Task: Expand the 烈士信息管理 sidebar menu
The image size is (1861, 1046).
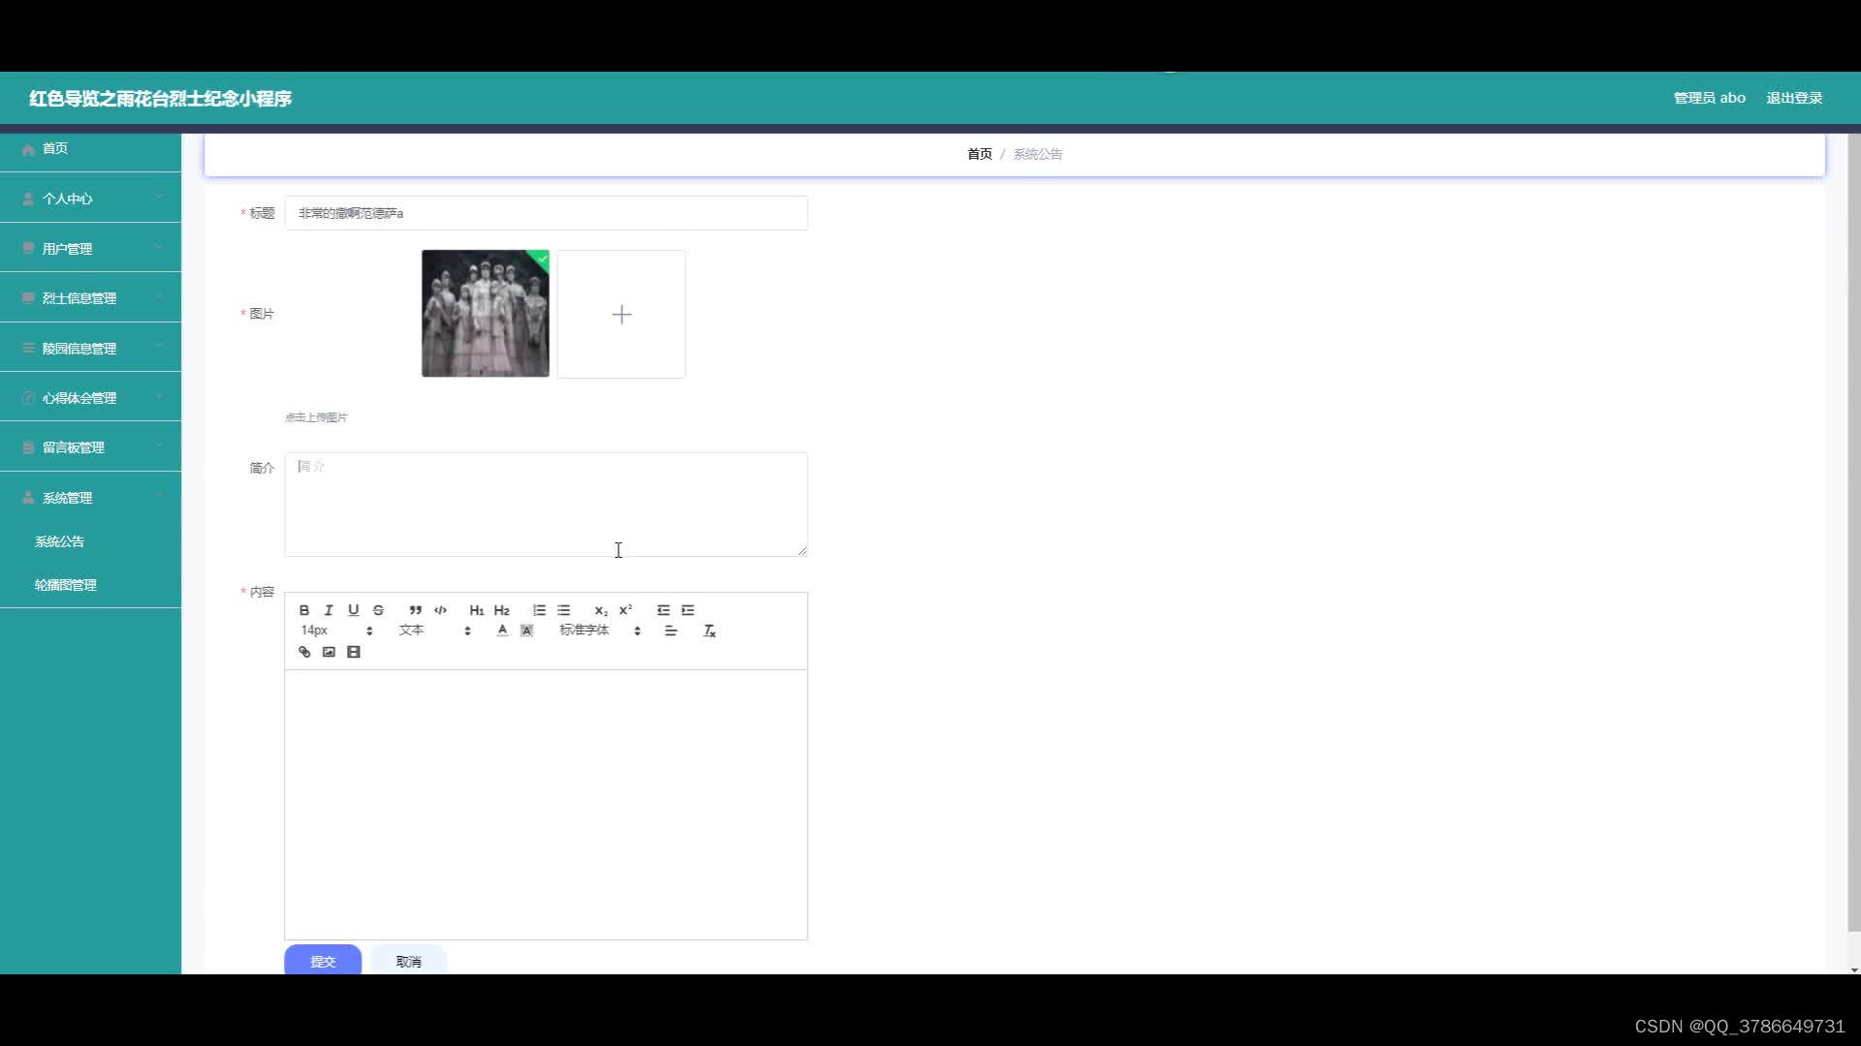Action: pyautogui.click(x=90, y=298)
